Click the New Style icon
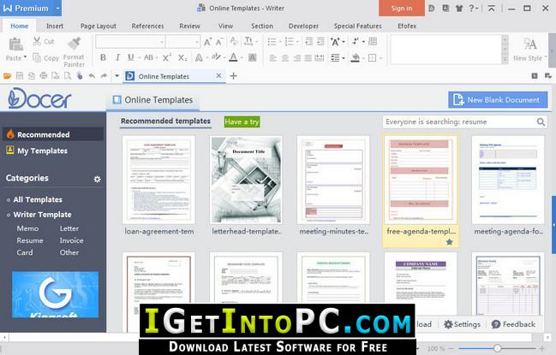Viewport: 556px width, 355px height. click(529, 44)
